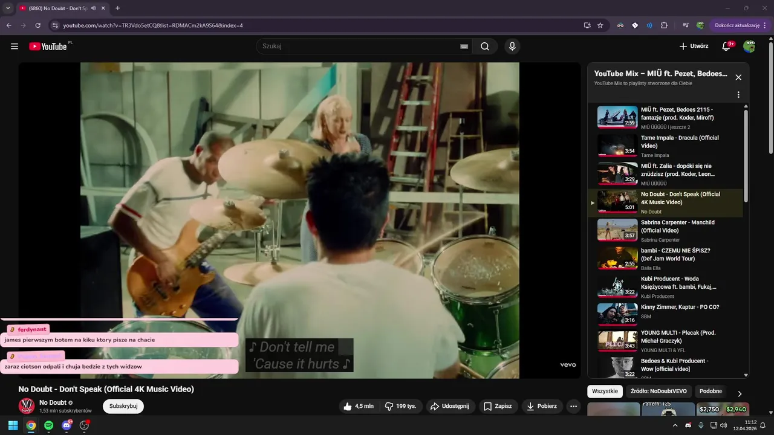The height and width of the screenshot is (435, 774).
Task: Select the Podobne filter chip
Action: pyautogui.click(x=711, y=391)
